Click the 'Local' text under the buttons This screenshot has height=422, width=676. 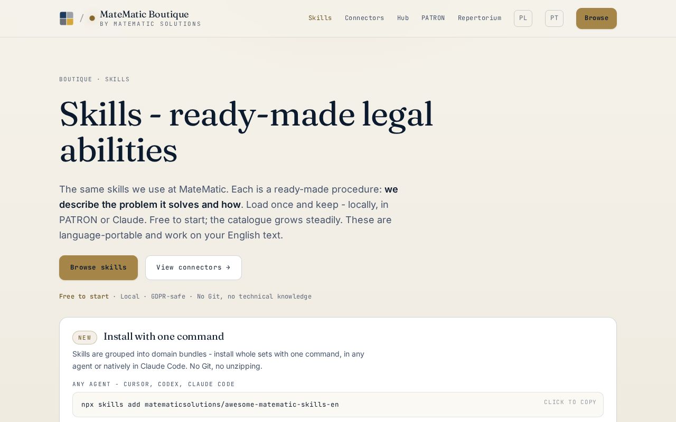tap(130, 296)
